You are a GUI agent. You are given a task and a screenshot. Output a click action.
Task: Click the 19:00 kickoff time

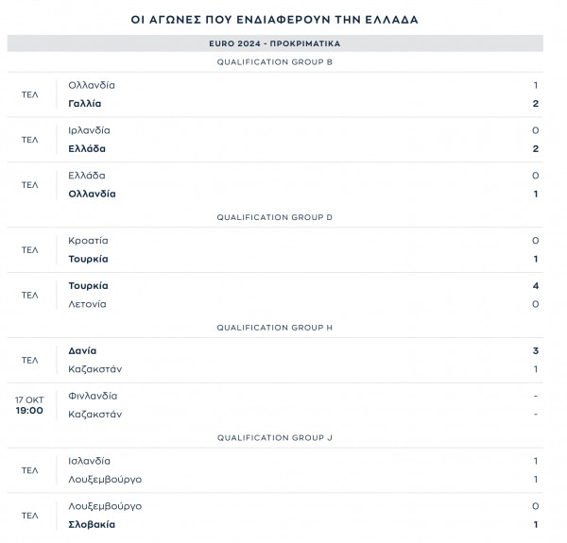coord(29,411)
